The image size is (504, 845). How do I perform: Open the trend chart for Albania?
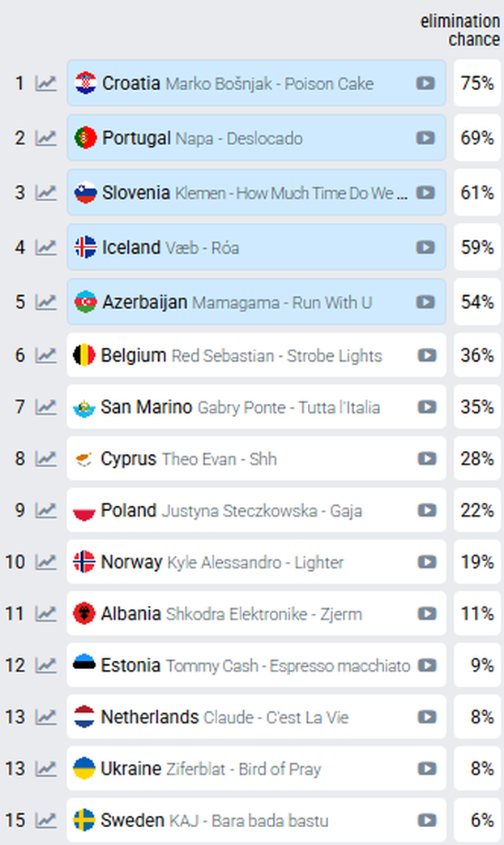pos(45,614)
